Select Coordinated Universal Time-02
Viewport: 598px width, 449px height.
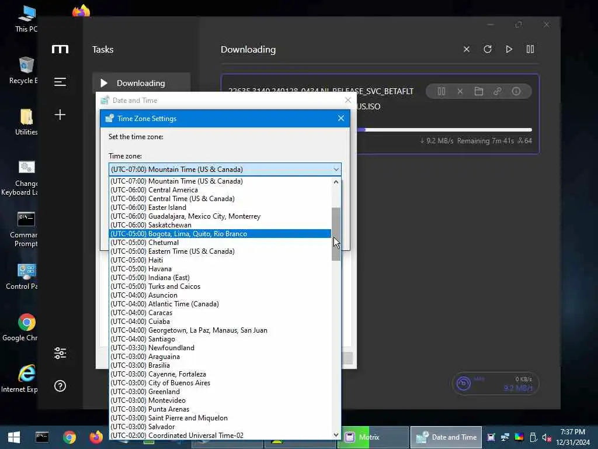[x=220, y=436]
